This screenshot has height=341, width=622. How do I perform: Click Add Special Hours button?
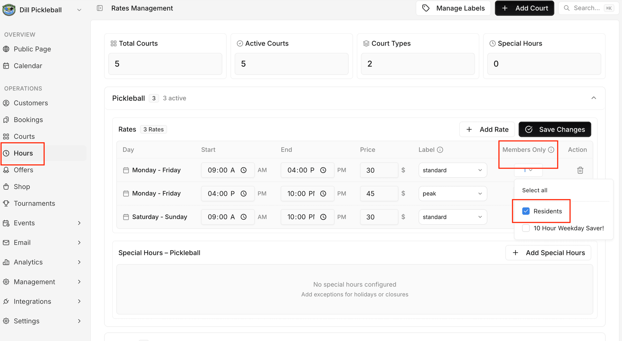point(548,253)
